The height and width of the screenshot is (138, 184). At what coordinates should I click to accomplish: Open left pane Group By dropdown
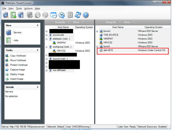coord(62,22)
